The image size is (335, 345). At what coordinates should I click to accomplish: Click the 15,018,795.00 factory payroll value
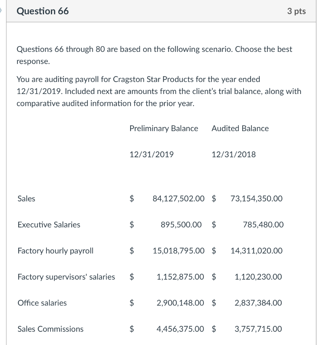(x=178, y=251)
